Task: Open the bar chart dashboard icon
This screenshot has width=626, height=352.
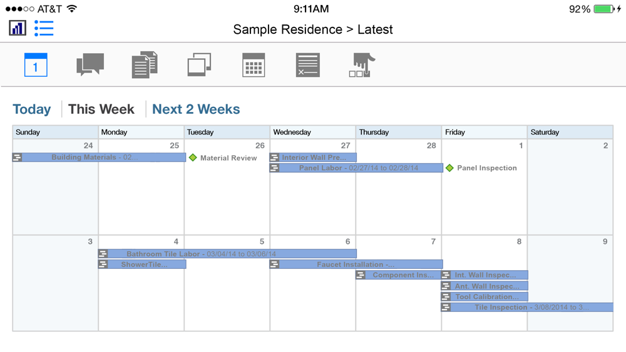Action: [x=18, y=28]
